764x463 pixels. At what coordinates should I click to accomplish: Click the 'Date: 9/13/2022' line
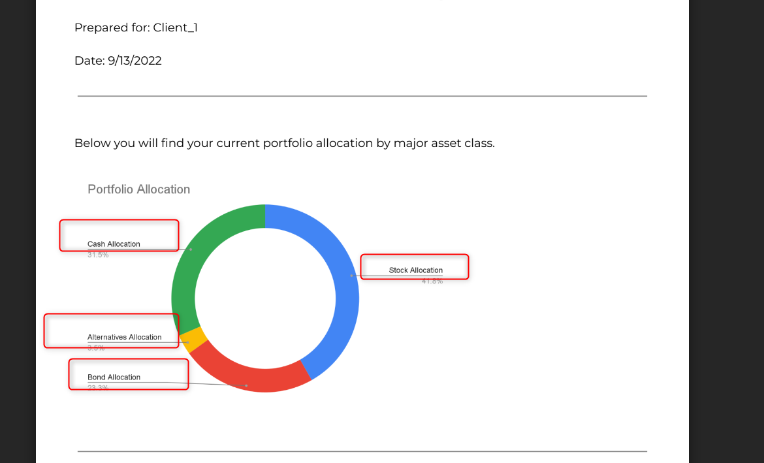coord(118,61)
